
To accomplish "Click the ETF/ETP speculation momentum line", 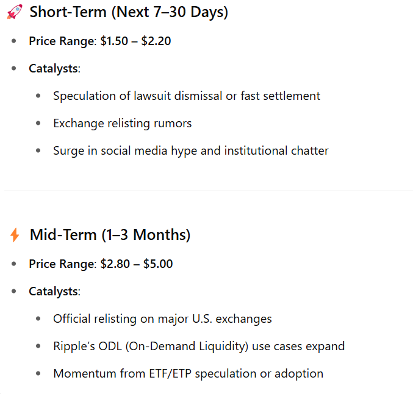I will (x=188, y=373).
